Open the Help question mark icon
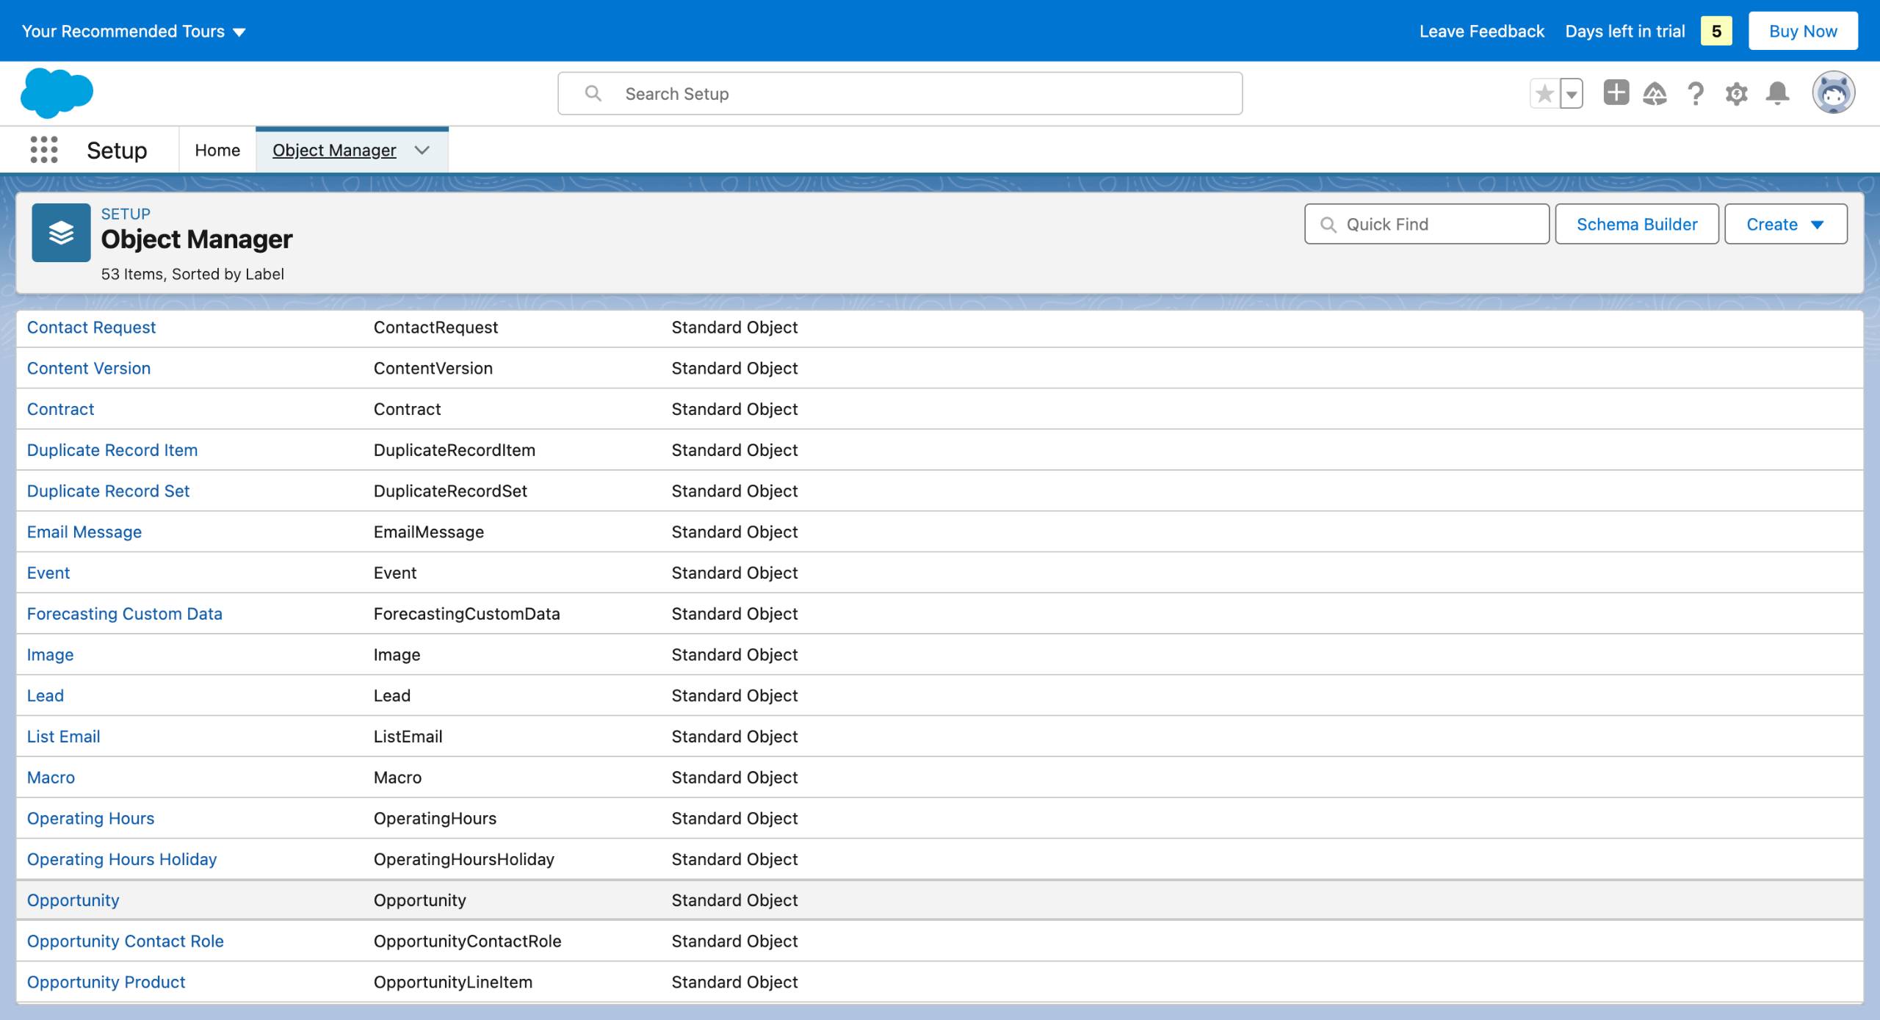This screenshot has width=1880, height=1020. (1696, 94)
